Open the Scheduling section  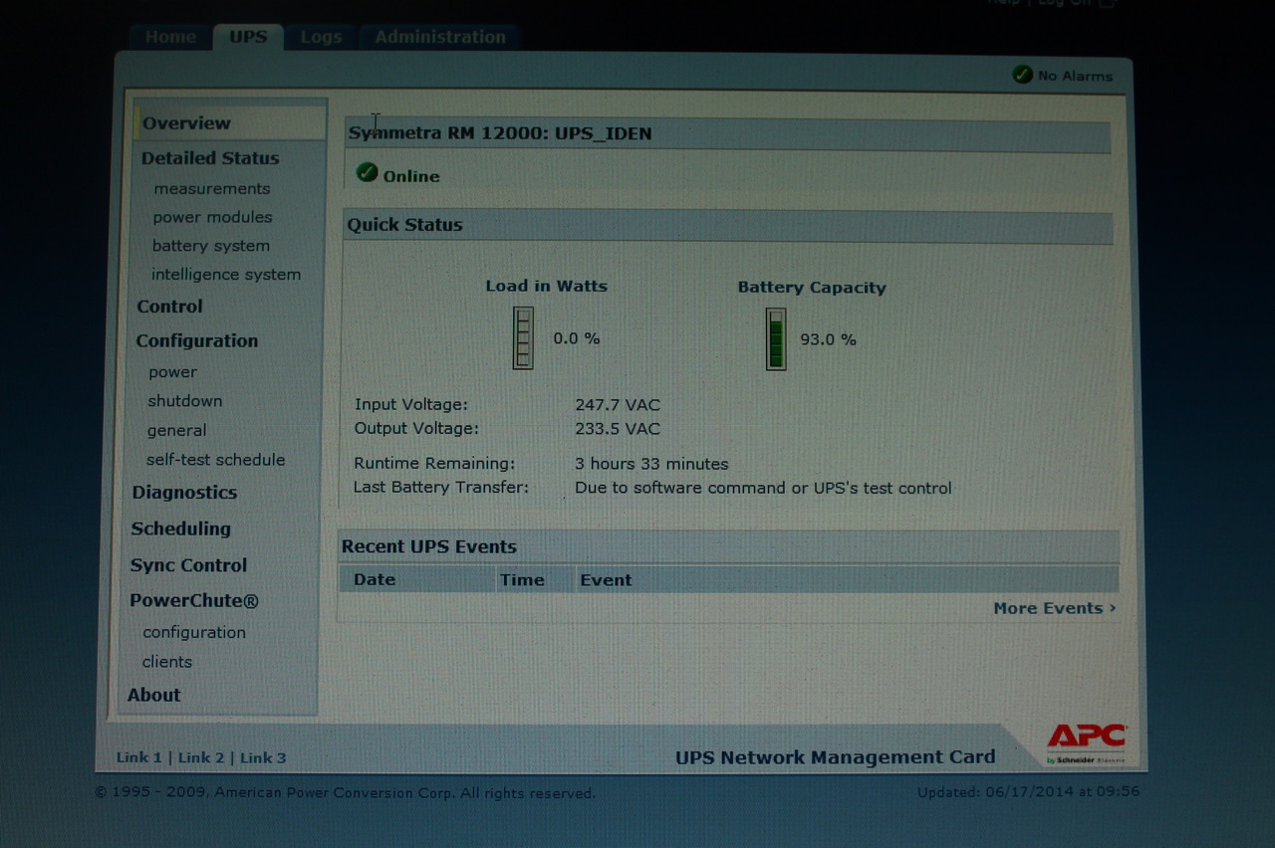click(x=180, y=529)
